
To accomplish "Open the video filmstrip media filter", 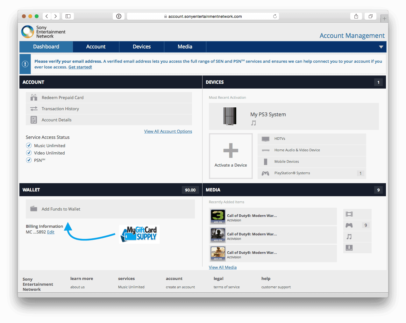I will point(349,214).
